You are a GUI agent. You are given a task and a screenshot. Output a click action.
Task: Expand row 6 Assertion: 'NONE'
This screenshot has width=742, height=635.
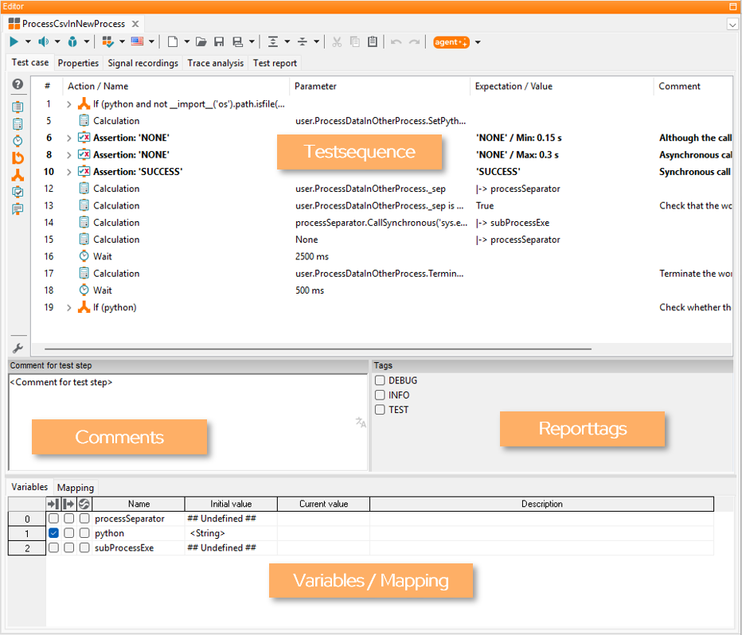(69, 138)
